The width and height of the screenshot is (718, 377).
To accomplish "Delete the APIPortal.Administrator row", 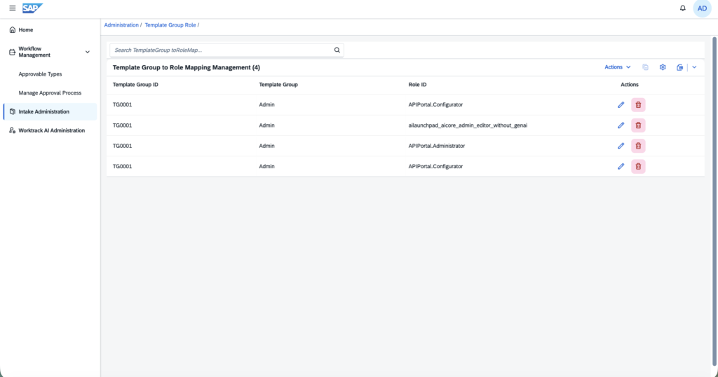I will click(x=638, y=146).
